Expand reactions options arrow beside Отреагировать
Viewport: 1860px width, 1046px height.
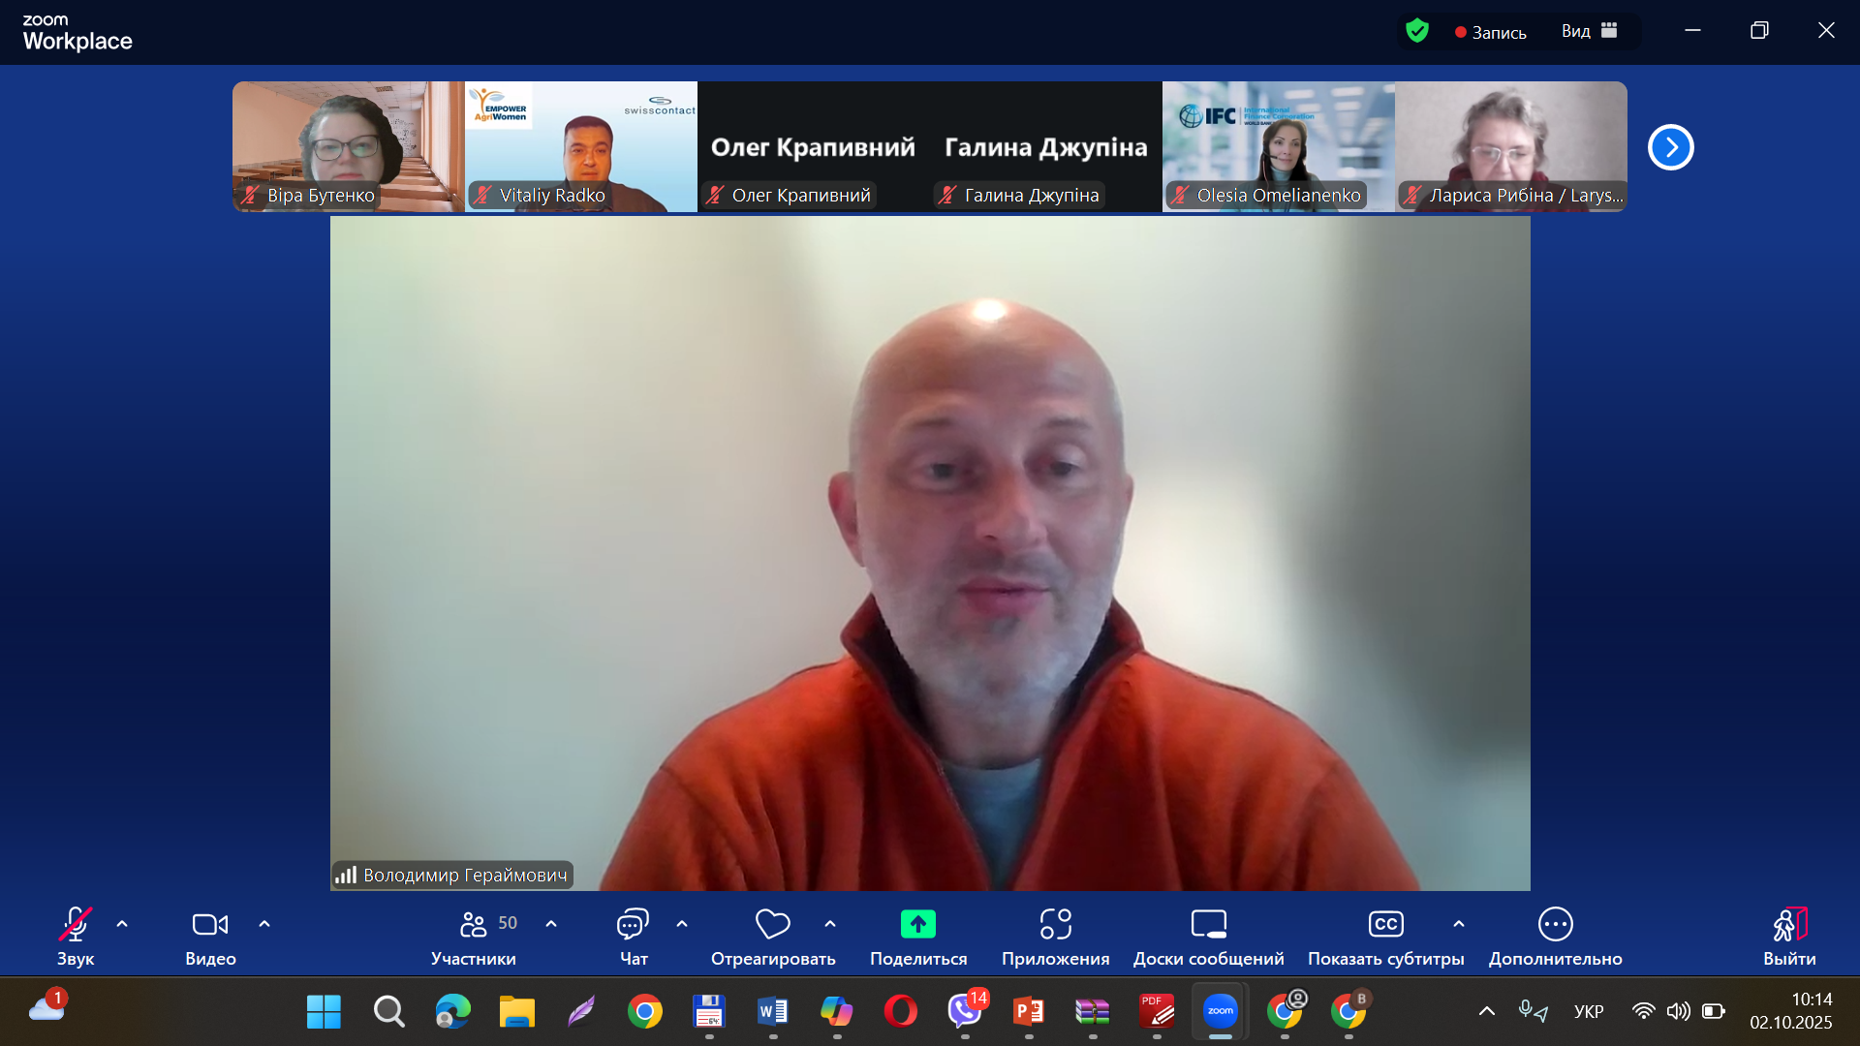pyautogui.click(x=830, y=924)
